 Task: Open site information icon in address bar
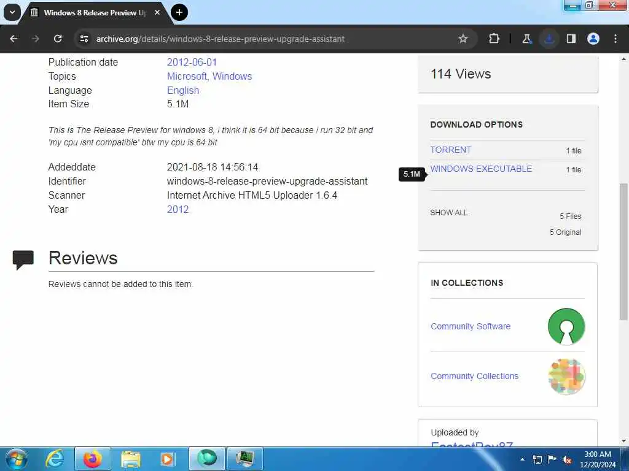coord(84,39)
